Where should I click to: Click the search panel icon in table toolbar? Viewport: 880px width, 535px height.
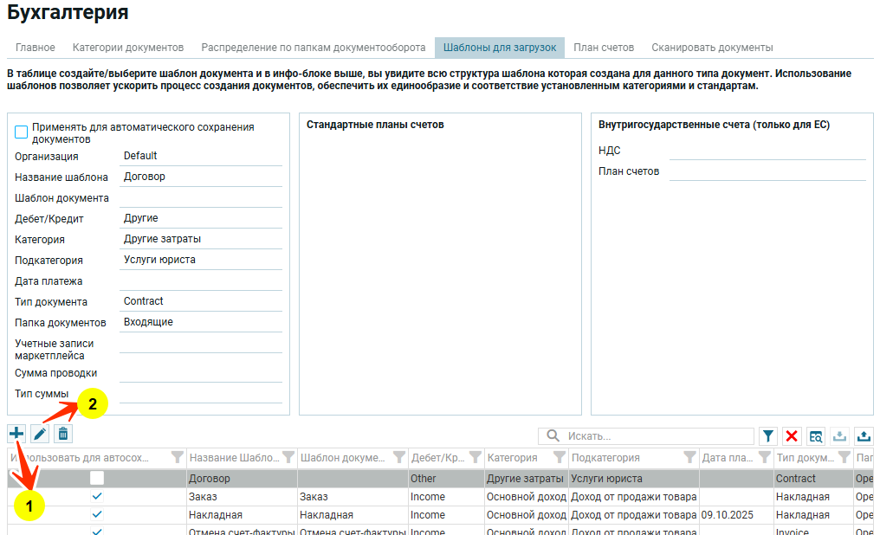coord(816,436)
